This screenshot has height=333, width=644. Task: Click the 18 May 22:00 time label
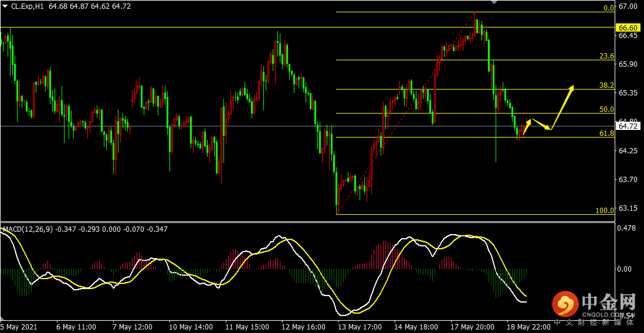[x=528, y=327]
